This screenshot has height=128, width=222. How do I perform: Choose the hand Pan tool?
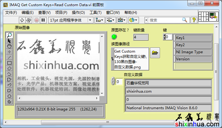9,46
